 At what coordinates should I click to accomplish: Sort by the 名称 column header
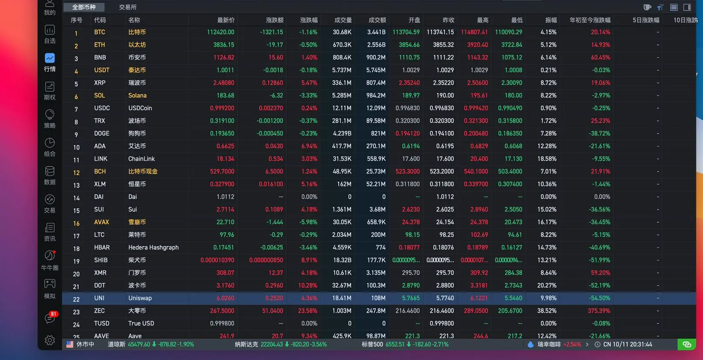pos(134,20)
